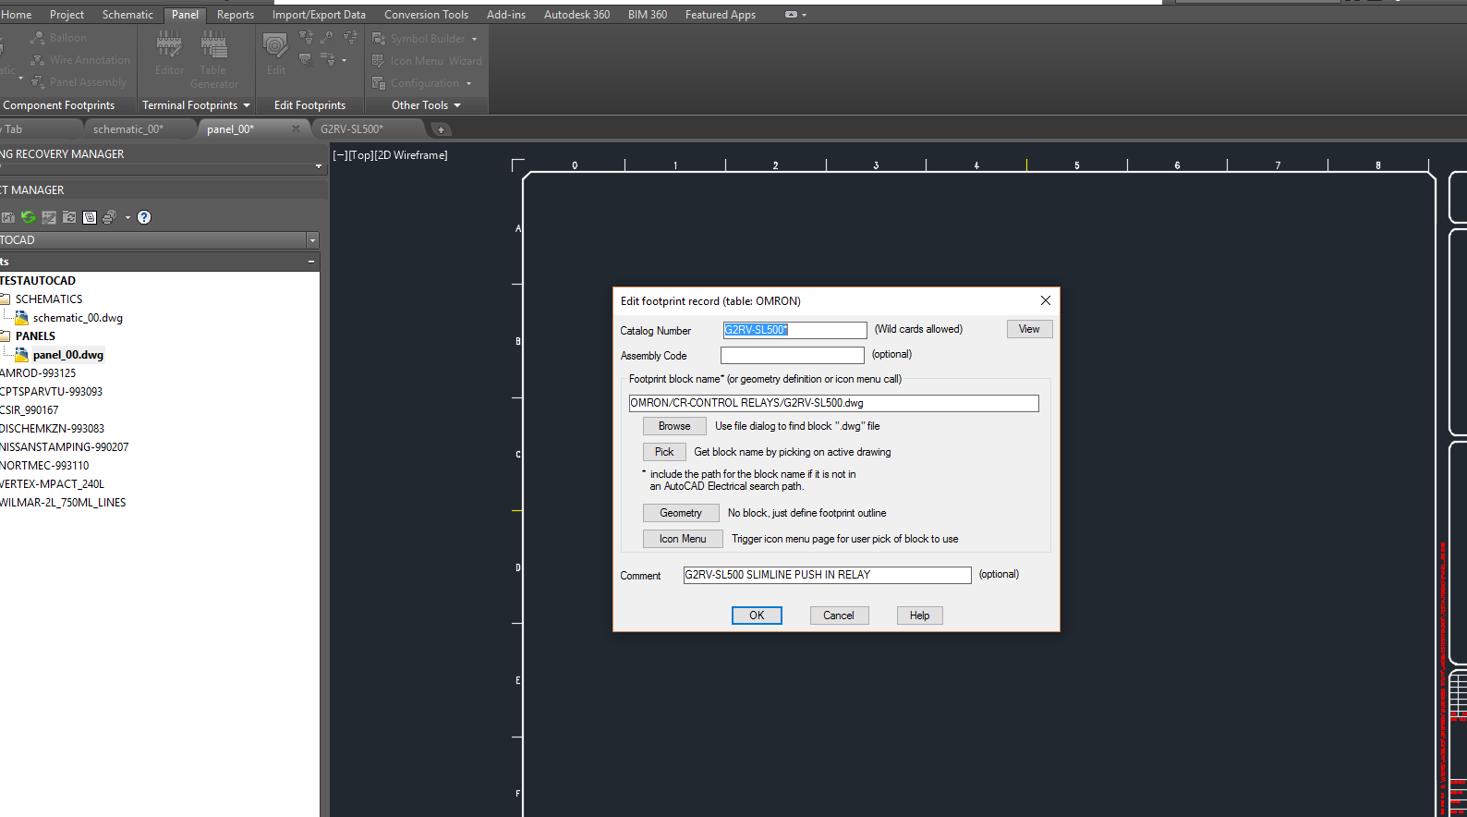Viewport: 1467px width, 817px height.
Task: Open the Featured Apps tab
Action: point(721,15)
